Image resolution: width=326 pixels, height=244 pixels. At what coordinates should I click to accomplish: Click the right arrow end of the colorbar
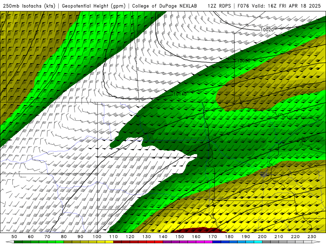point(316,242)
